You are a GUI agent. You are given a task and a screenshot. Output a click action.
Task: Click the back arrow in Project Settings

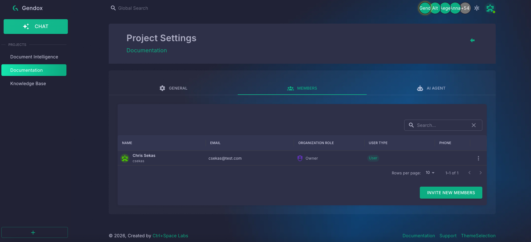click(472, 40)
